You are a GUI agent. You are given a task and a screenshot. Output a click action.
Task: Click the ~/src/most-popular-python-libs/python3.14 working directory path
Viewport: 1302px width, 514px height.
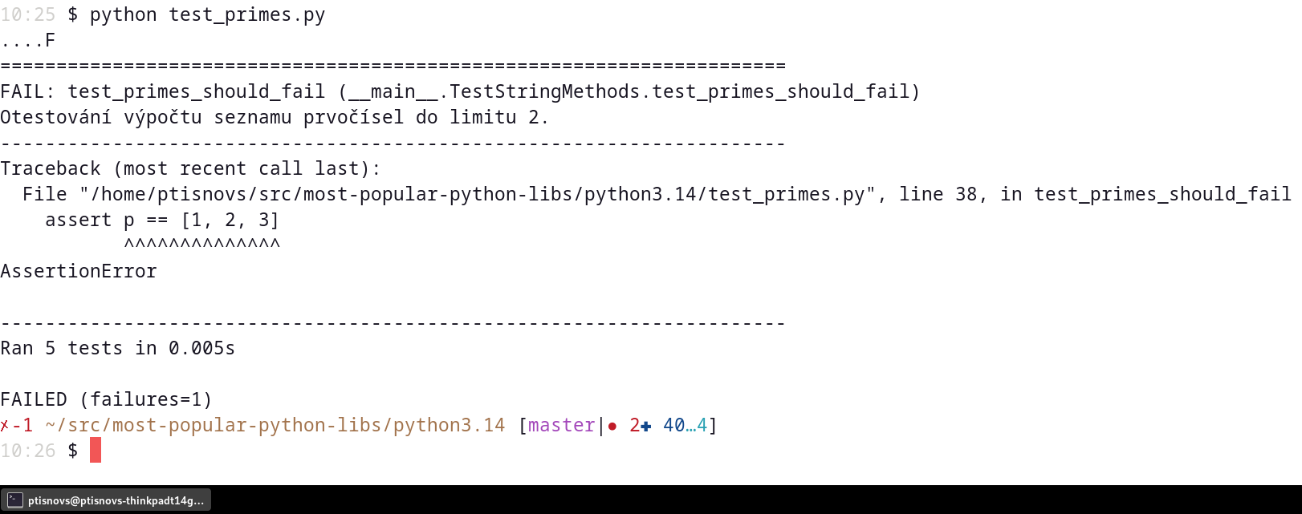tap(275, 426)
